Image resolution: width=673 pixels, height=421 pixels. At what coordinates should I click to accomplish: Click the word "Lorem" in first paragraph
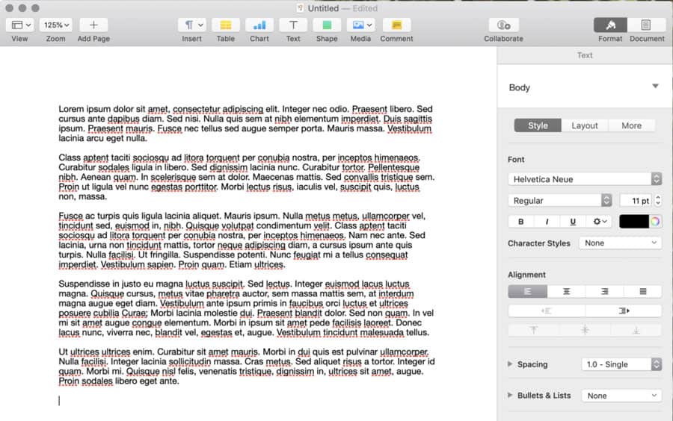point(70,109)
